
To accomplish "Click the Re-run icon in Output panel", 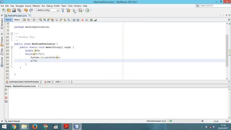I will [6, 90].
